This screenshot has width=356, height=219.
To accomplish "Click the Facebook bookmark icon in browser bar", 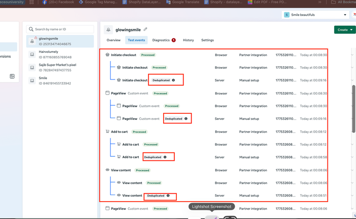I will coord(45,2).
